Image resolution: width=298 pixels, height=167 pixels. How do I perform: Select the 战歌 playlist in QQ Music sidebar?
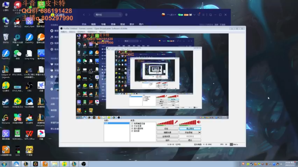coord(53,104)
